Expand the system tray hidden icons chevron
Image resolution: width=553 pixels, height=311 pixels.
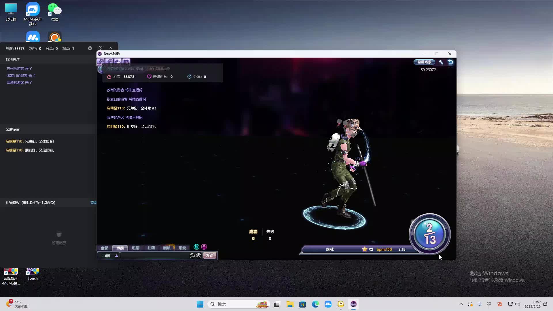[461, 304]
